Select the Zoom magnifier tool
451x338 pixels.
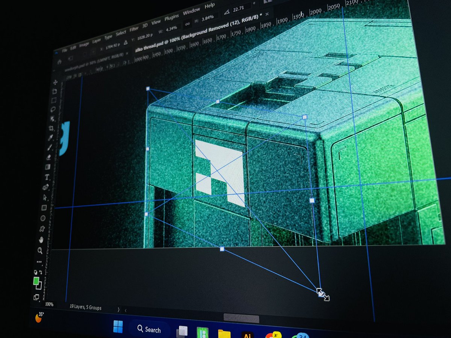pyautogui.click(x=40, y=251)
